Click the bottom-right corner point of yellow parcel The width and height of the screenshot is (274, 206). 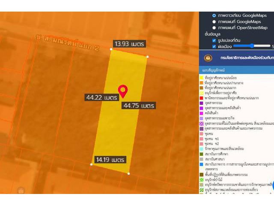point(128,173)
